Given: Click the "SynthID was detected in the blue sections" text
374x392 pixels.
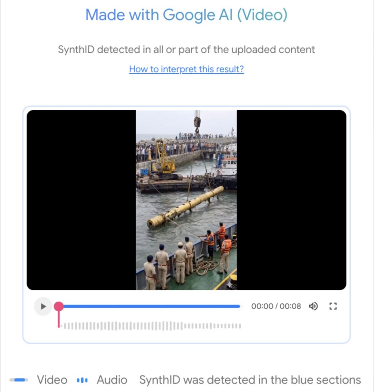Looking at the screenshot, I should coord(250,380).
